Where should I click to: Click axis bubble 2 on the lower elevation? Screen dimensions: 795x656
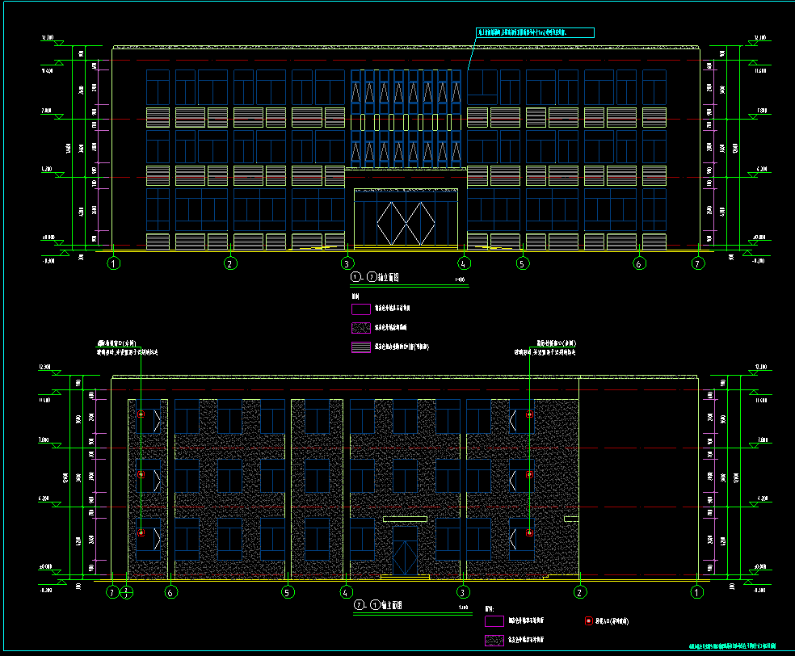click(x=579, y=592)
